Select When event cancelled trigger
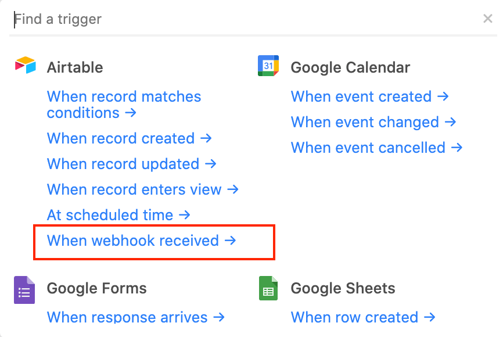503x337 pixels. 376,148
